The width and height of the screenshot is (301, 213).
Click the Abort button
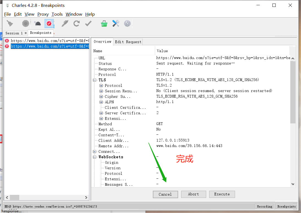(194, 194)
